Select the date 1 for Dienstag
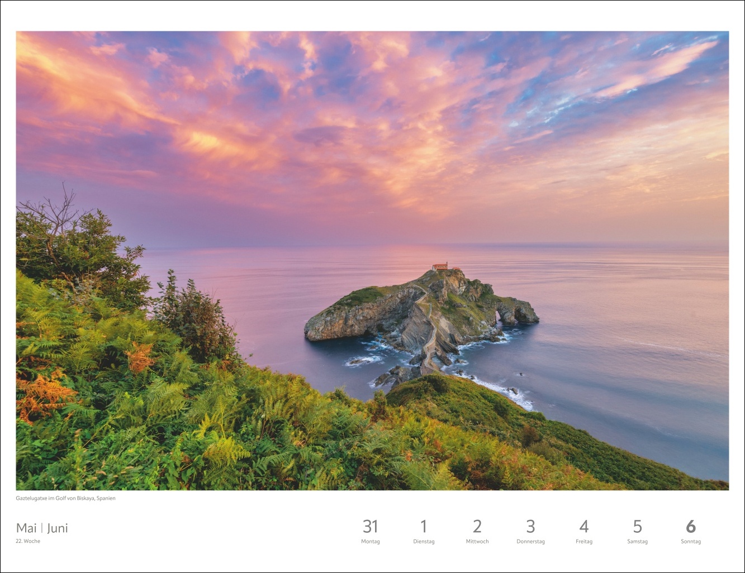This screenshot has height=573, width=745. click(424, 527)
